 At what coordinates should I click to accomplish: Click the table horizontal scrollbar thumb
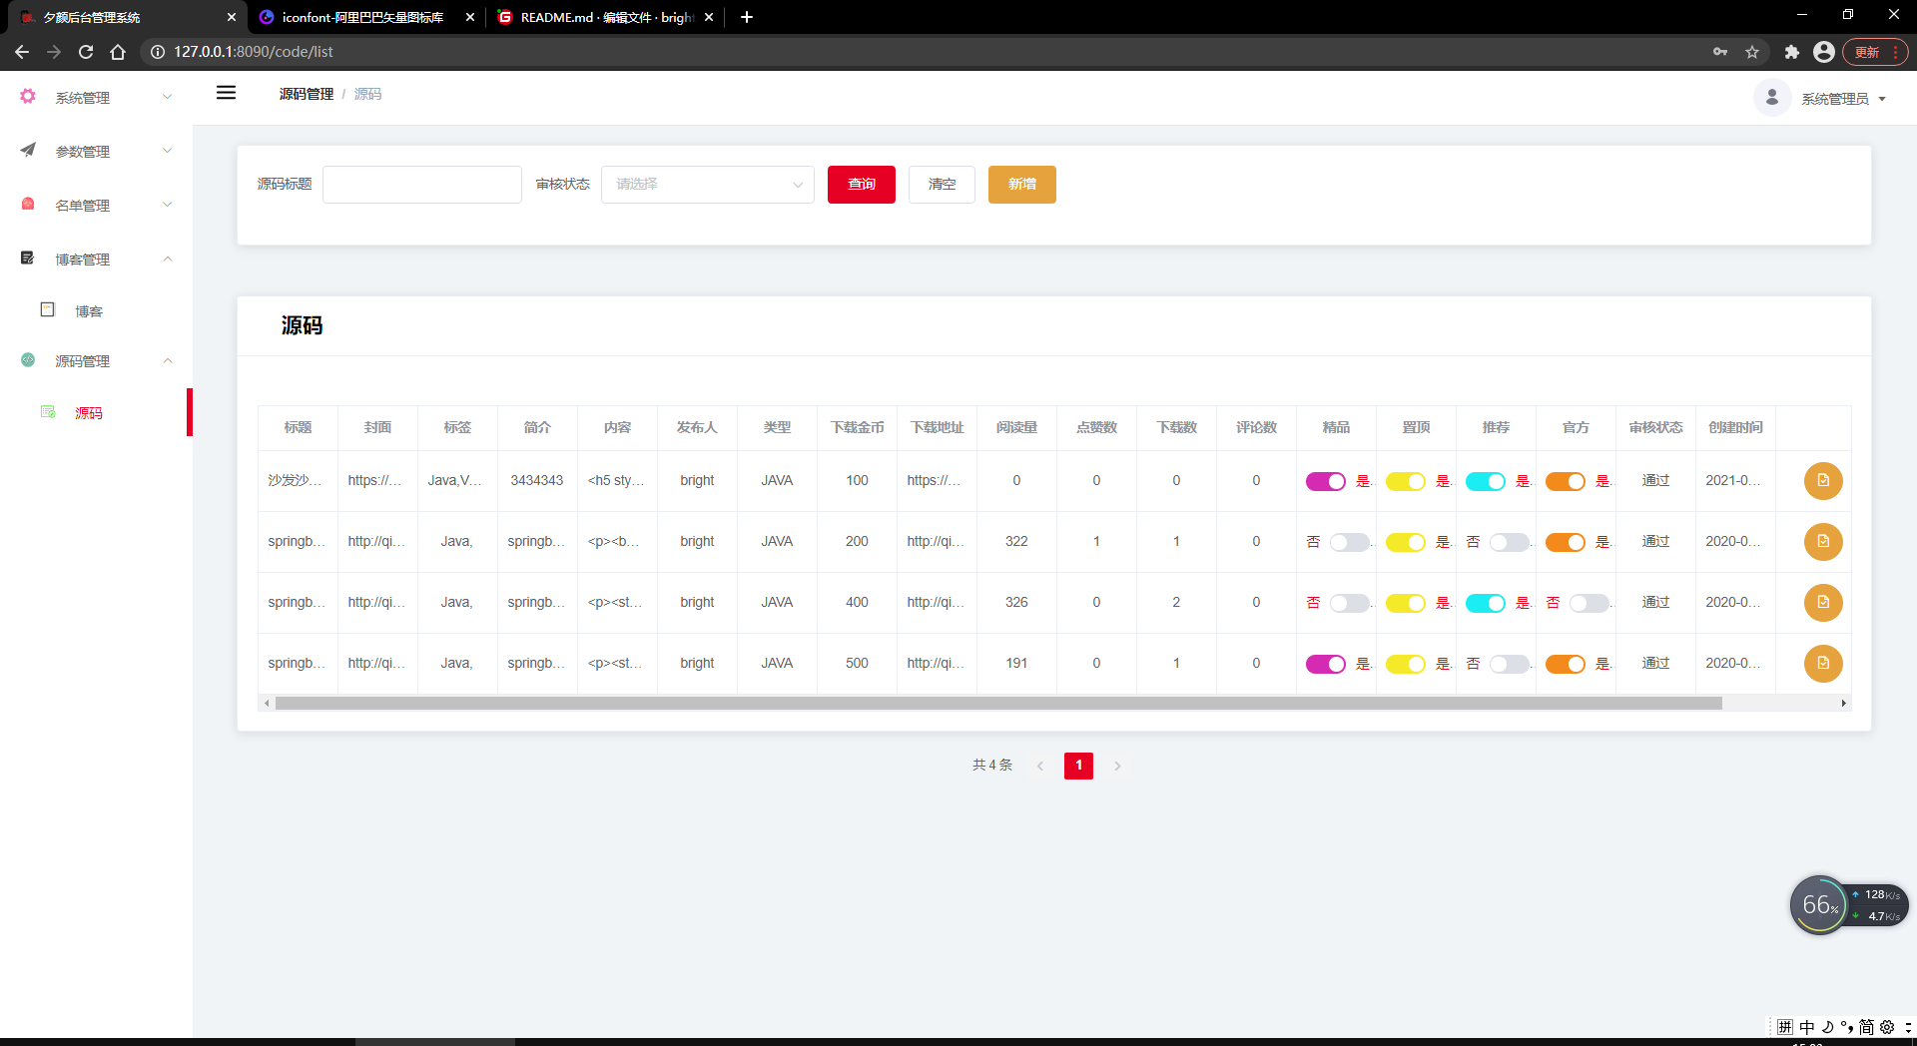point(998,704)
